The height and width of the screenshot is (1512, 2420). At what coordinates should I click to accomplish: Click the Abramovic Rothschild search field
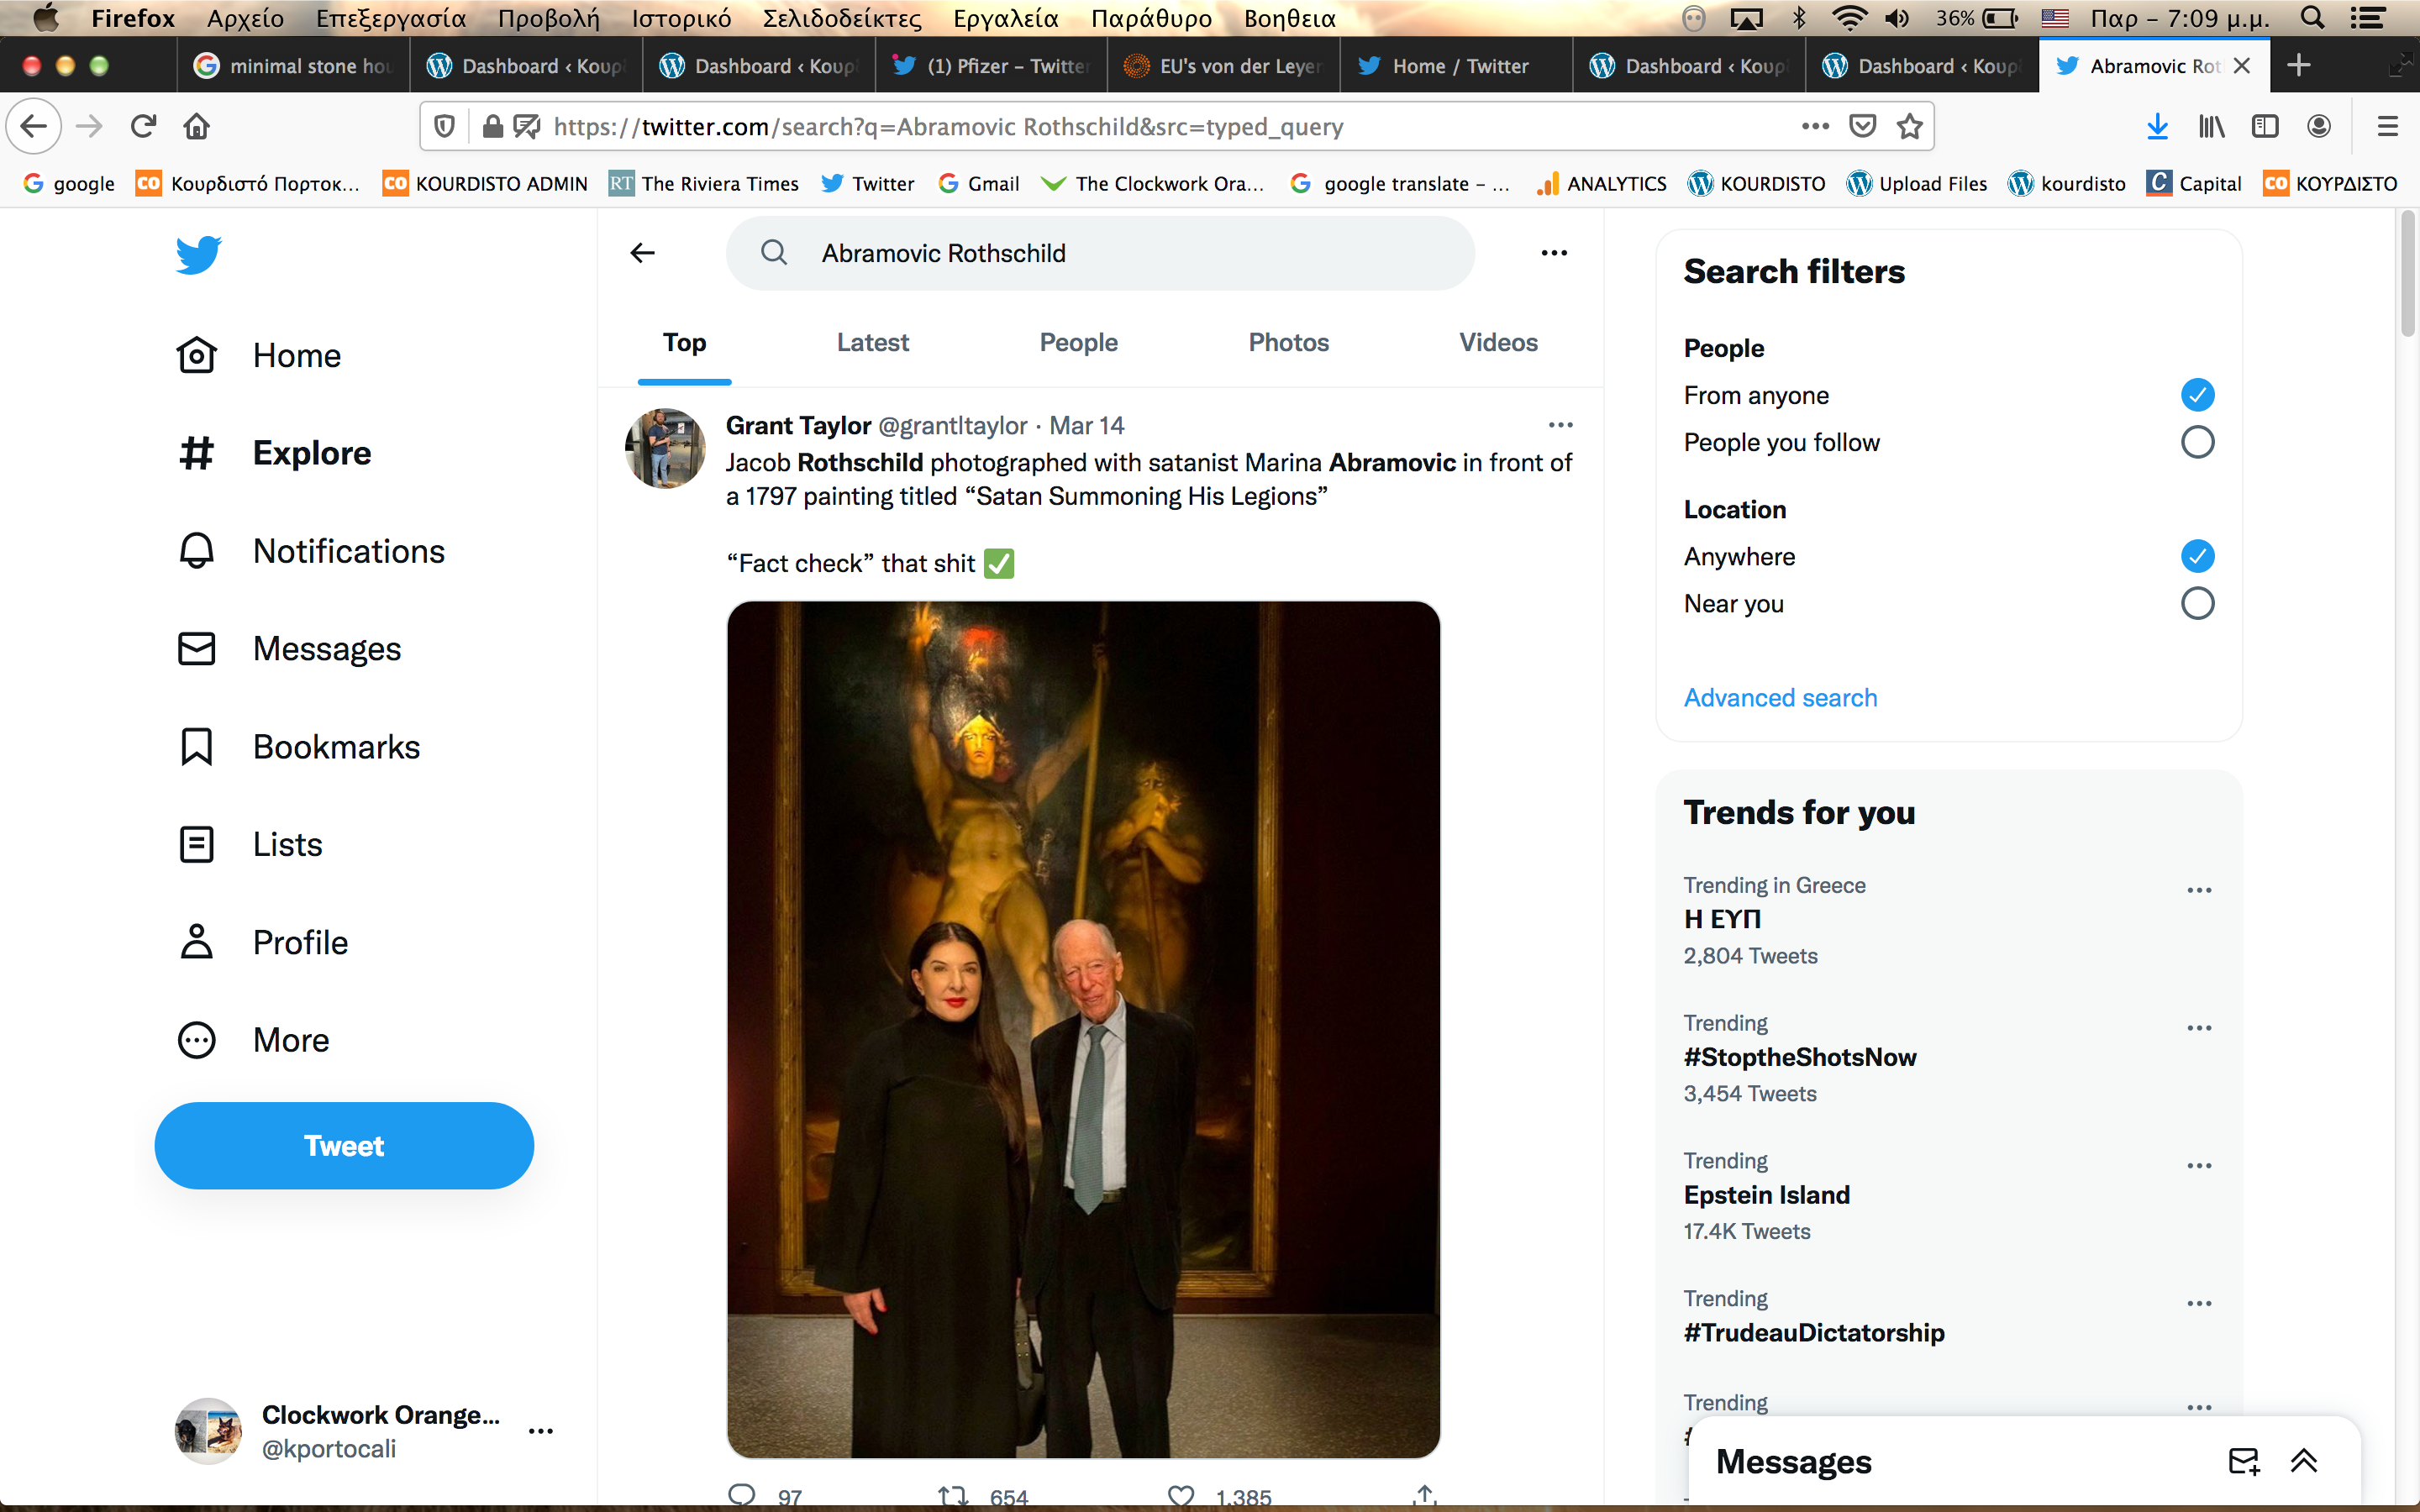[x=1100, y=253]
